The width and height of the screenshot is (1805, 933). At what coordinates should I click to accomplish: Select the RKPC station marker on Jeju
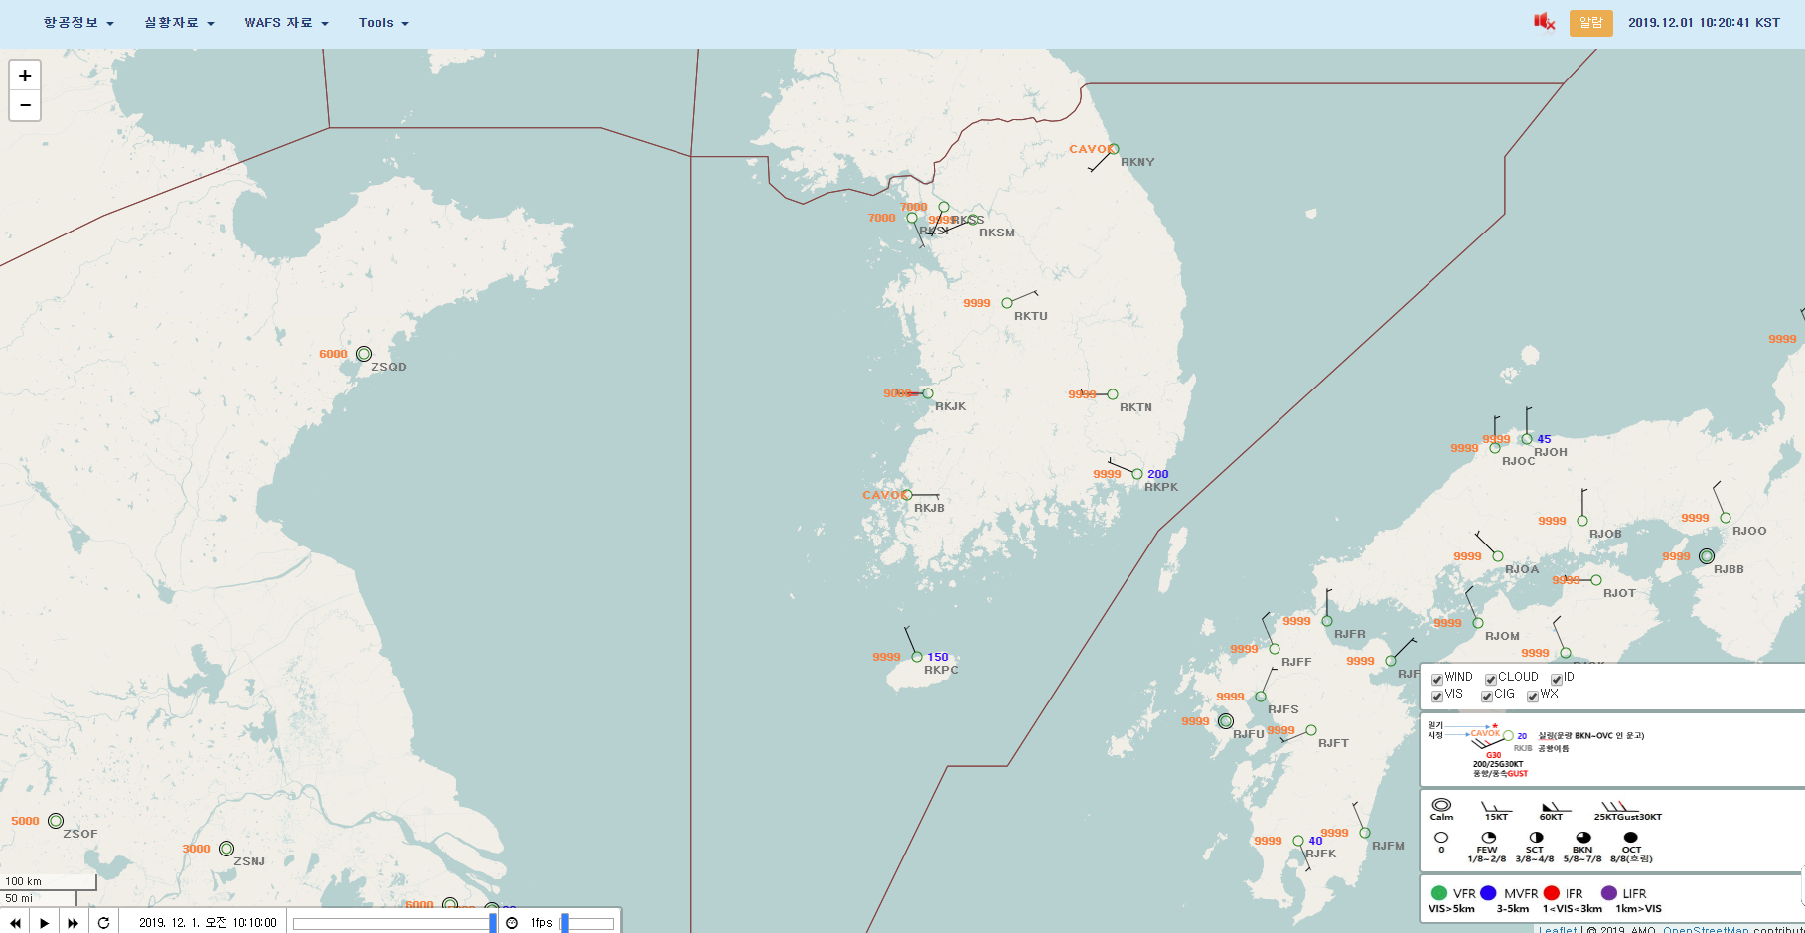click(917, 657)
